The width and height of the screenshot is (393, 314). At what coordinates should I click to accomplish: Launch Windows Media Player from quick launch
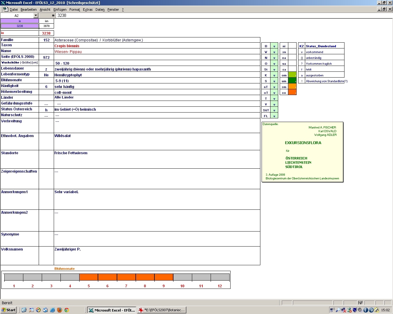click(x=38, y=310)
